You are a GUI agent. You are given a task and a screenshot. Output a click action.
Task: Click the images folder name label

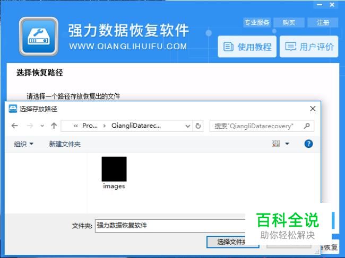click(x=114, y=186)
